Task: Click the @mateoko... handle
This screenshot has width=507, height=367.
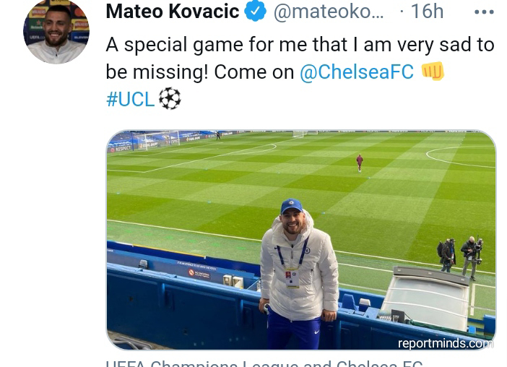Action: [x=328, y=12]
